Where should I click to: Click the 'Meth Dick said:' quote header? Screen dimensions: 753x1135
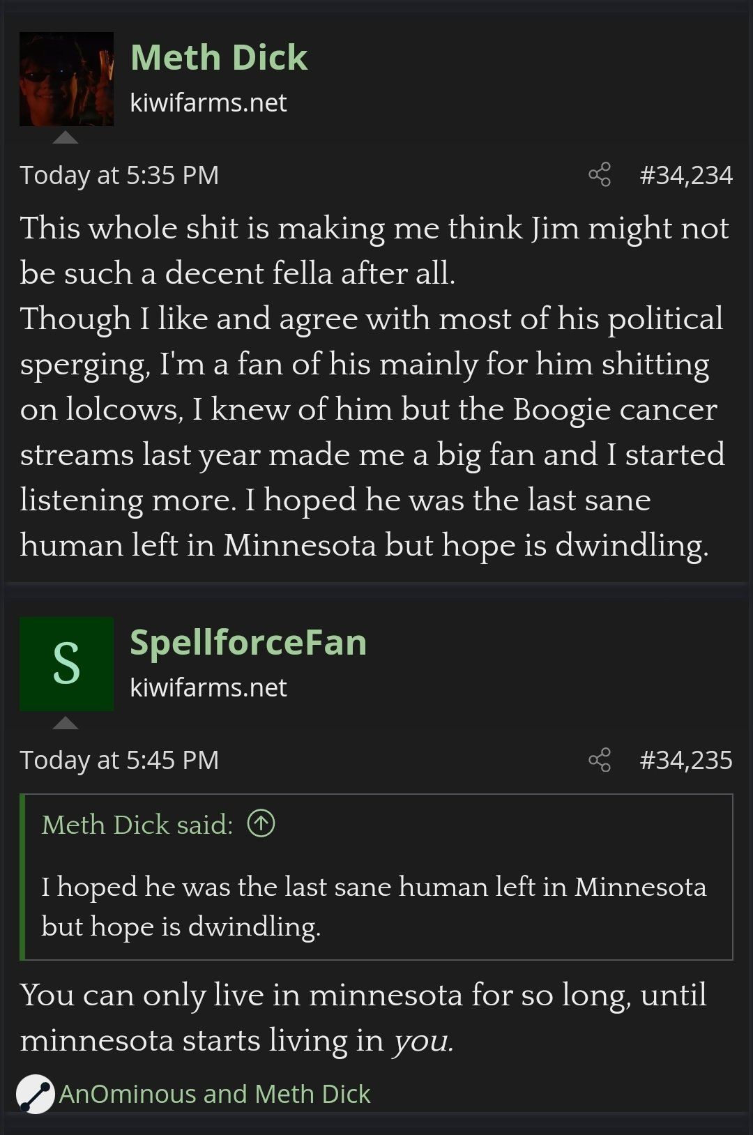pyautogui.click(x=137, y=825)
